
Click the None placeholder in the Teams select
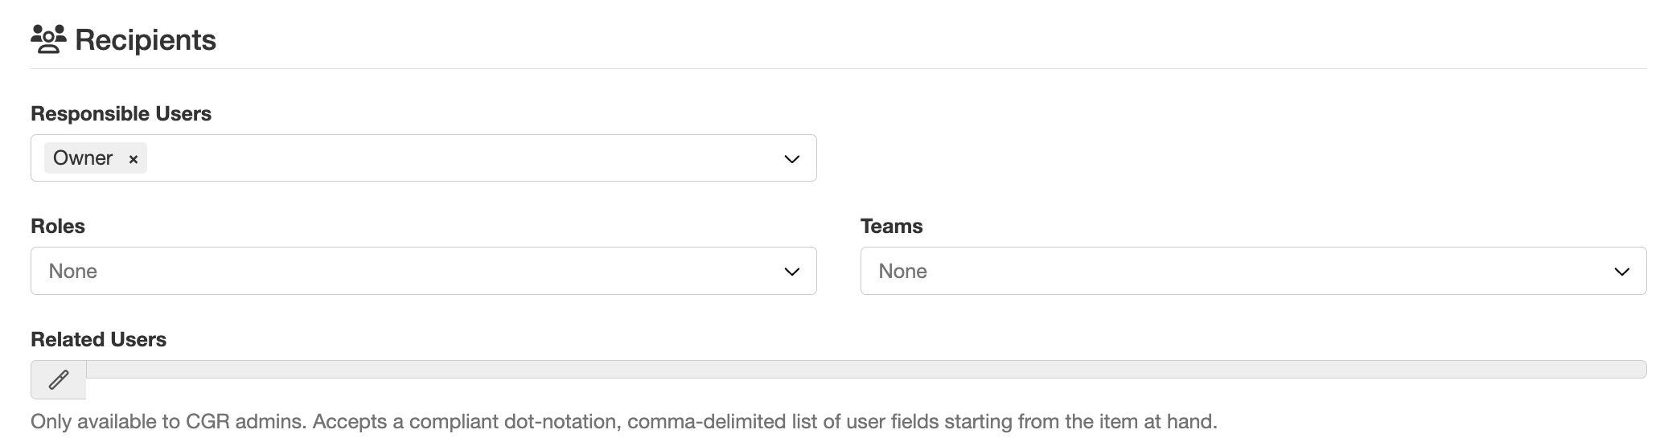pos(903,272)
